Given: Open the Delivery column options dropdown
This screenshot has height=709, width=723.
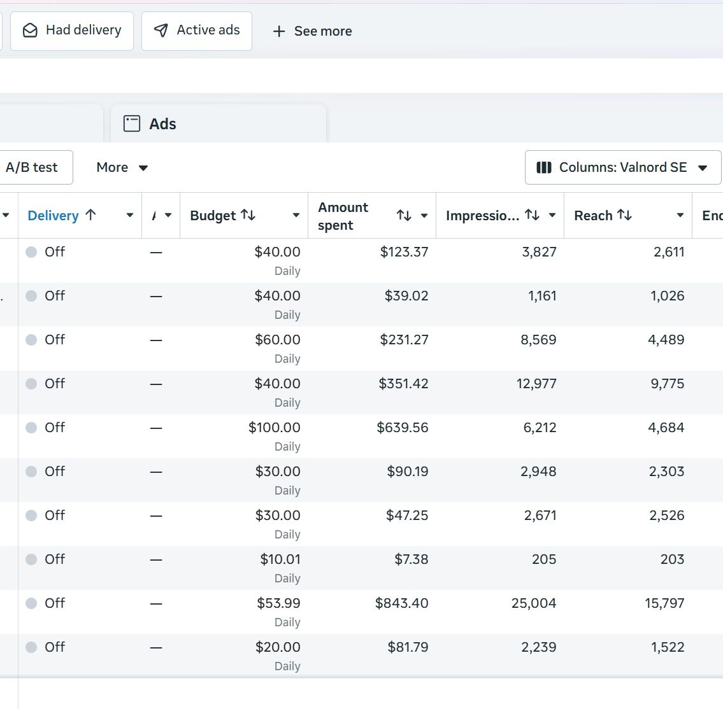Looking at the screenshot, I should 130,215.
